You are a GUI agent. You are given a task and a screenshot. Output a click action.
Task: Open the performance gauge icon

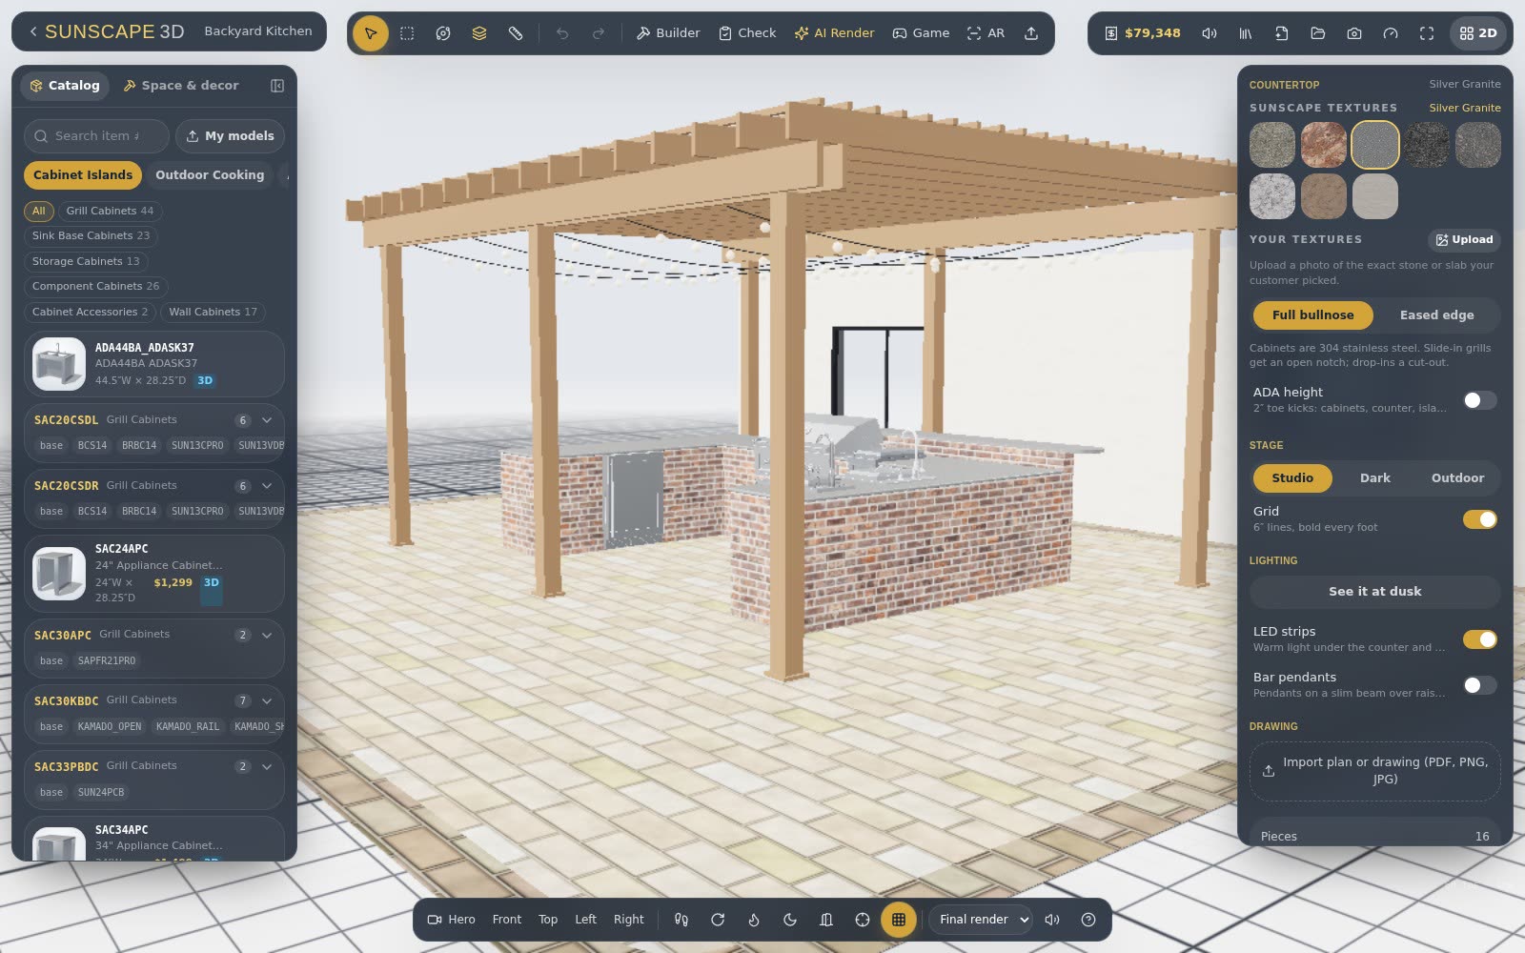(x=1391, y=33)
